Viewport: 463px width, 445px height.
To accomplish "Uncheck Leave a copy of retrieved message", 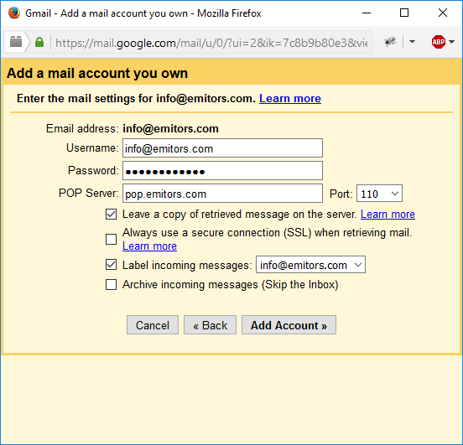I will [x=111, y=215].
